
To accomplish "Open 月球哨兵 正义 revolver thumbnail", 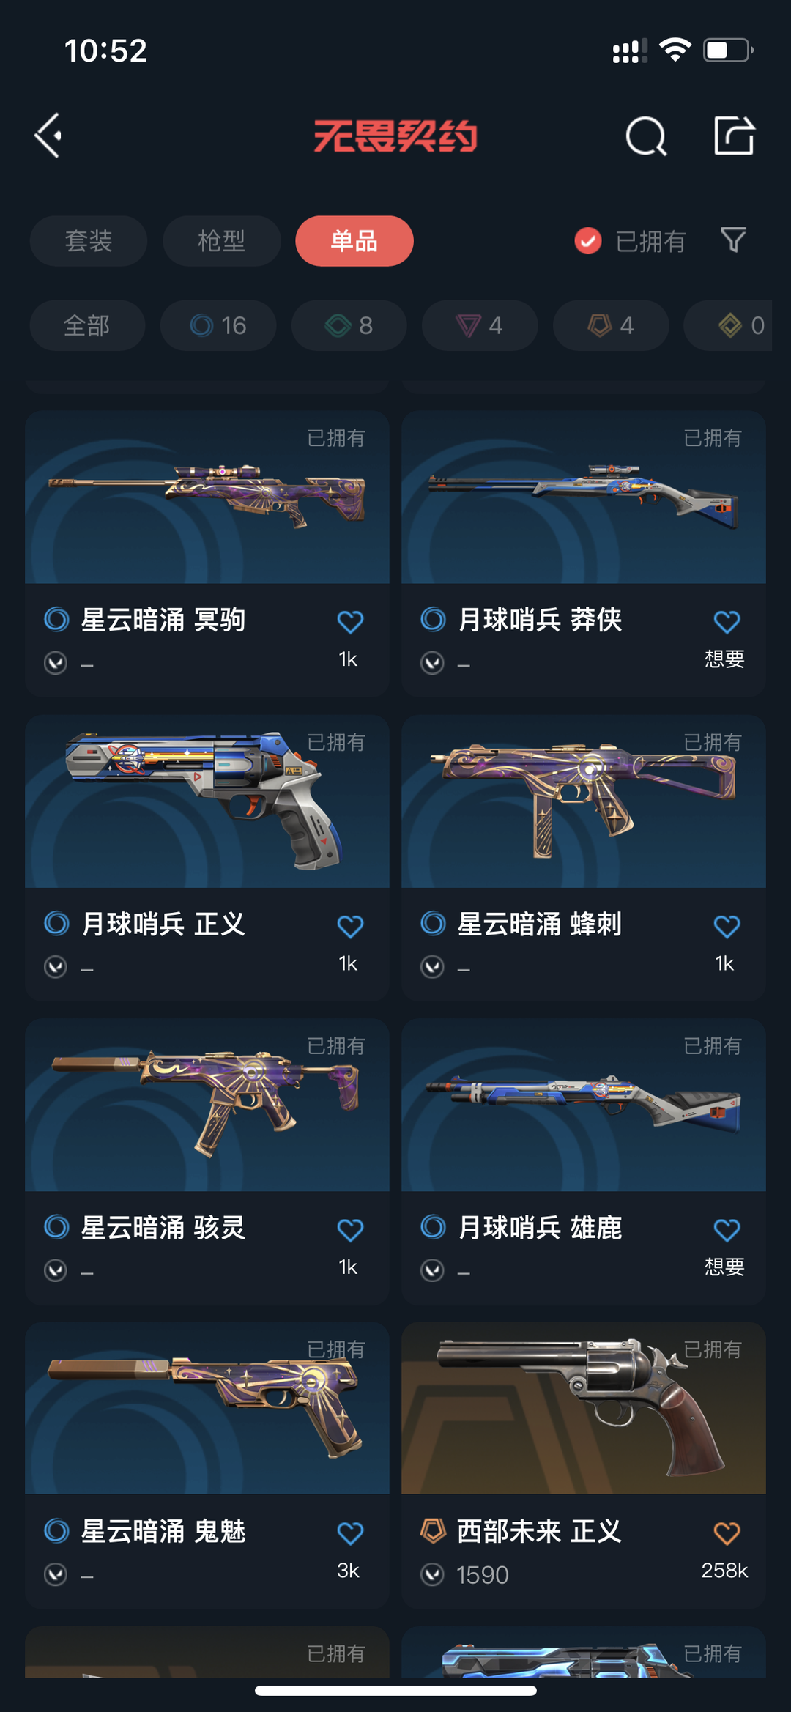I will point(207,801).
